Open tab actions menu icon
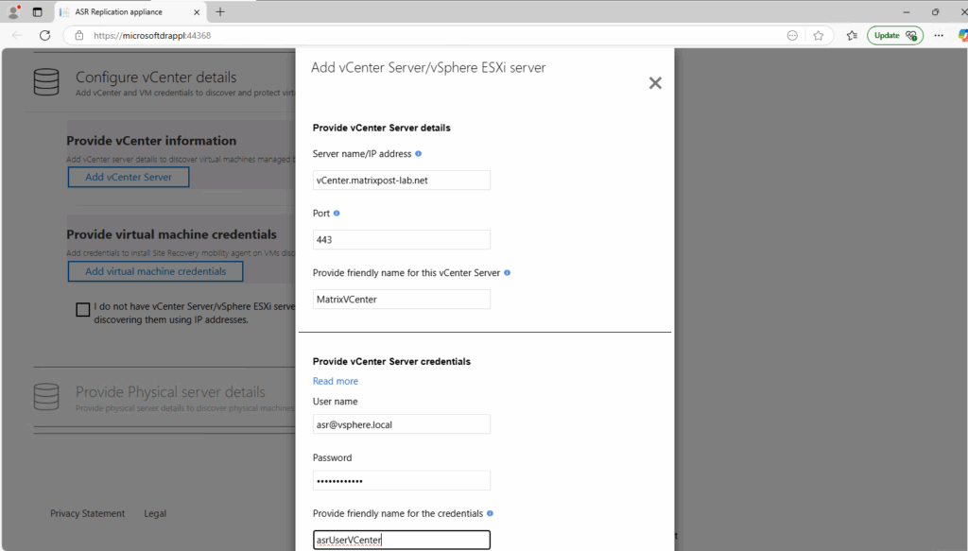 pos(37,11)
